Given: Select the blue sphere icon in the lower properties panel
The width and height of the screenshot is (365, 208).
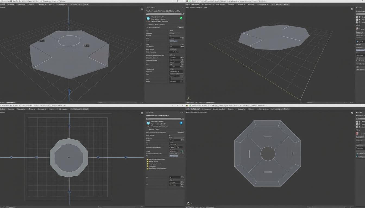Looking at the screenshot, I should pyautogui.click(x=148, y=123).
